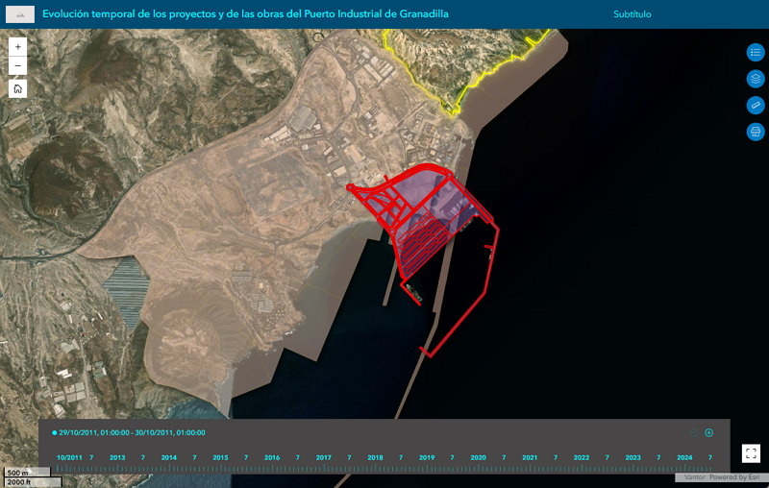Jump to 2022 on the timeline
The width and height of the screenshot is (769, 488).
[x=582, y=457]
